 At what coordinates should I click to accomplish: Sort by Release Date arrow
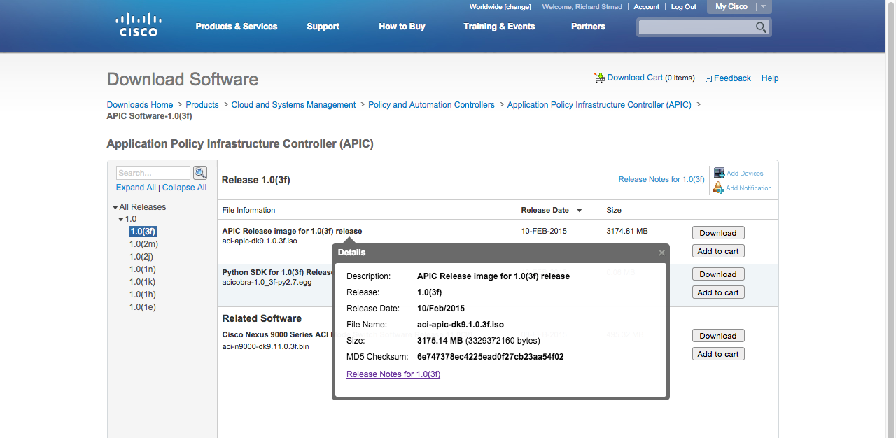[x=580, y=211]
